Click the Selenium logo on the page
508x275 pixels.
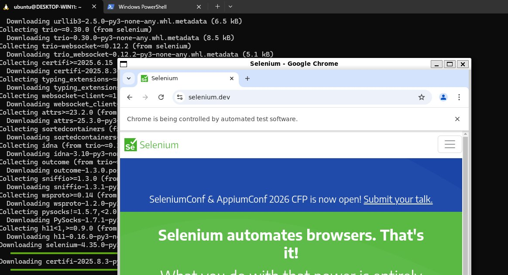point(151,145)
